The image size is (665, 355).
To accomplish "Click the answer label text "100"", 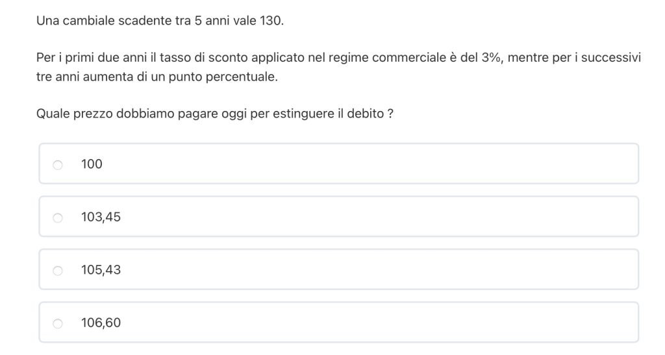I will (x=92, y=164).
